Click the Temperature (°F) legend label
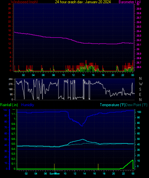Screen dimensions: 149x178 tap(113, 105)
